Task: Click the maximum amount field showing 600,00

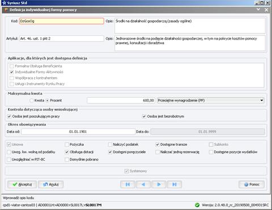Action: pos(121,100)
